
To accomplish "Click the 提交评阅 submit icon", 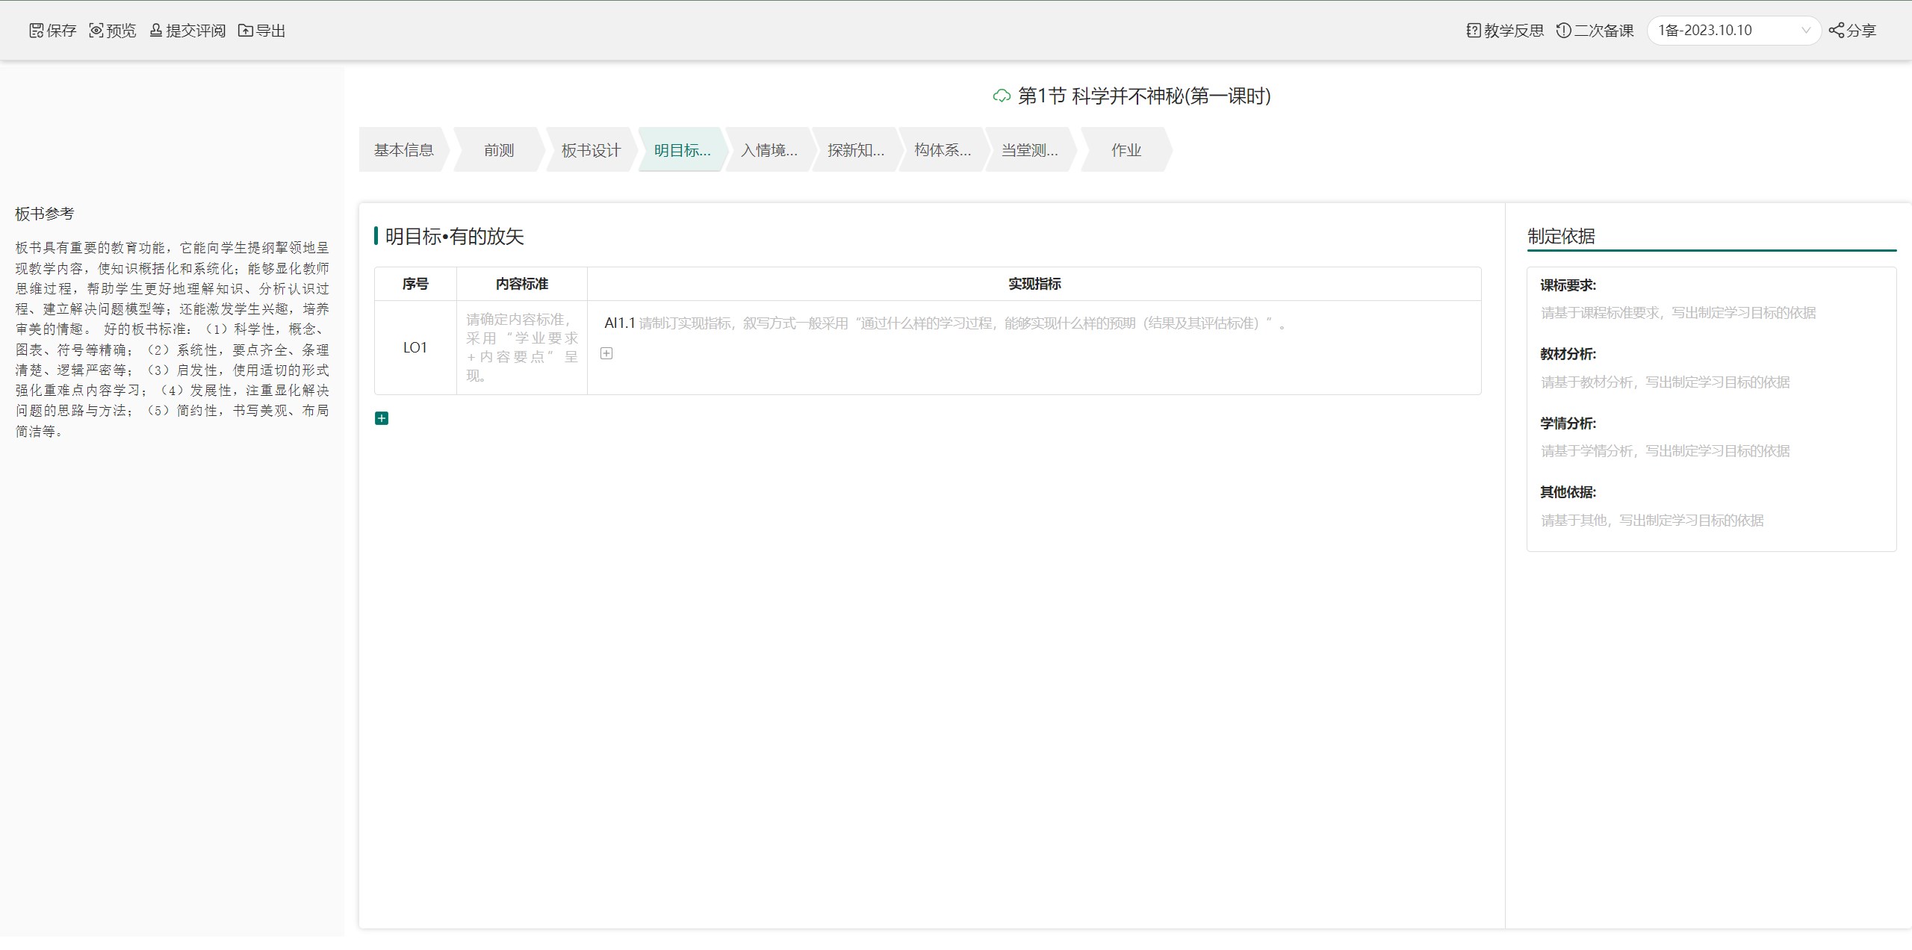I will click(x=155, y=31).
